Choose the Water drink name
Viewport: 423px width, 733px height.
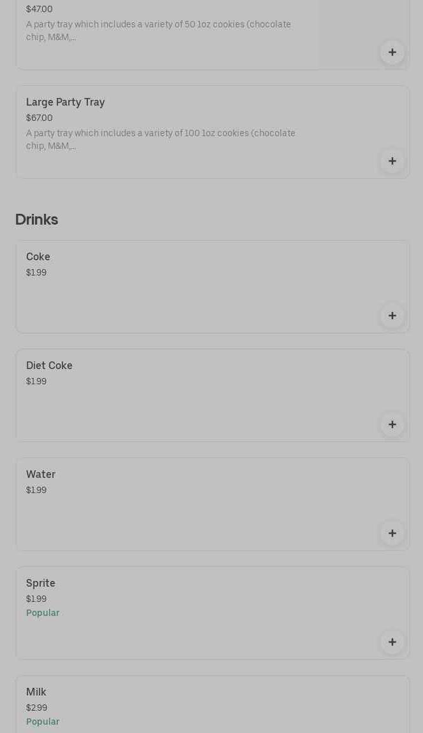(x=41, y=475)
